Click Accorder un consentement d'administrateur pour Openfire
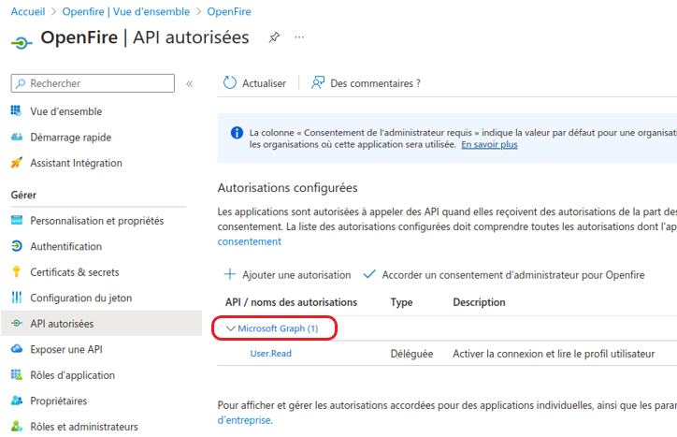The image size is (677, 437). tap(504, 275)
